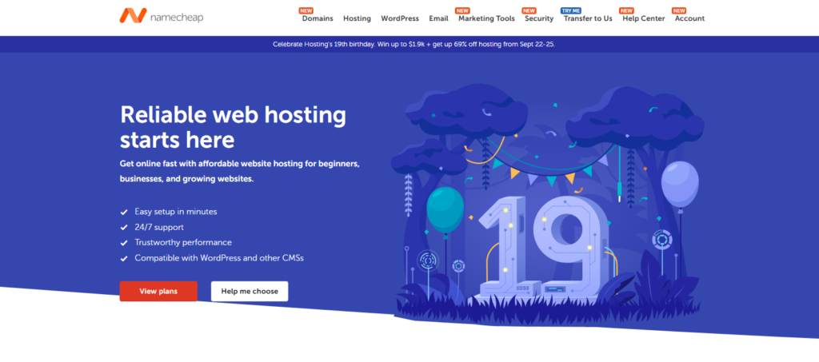The width and height of the screenshot is (819, 362).
Task: Click the NEW badge above Security
Action: 529,10
